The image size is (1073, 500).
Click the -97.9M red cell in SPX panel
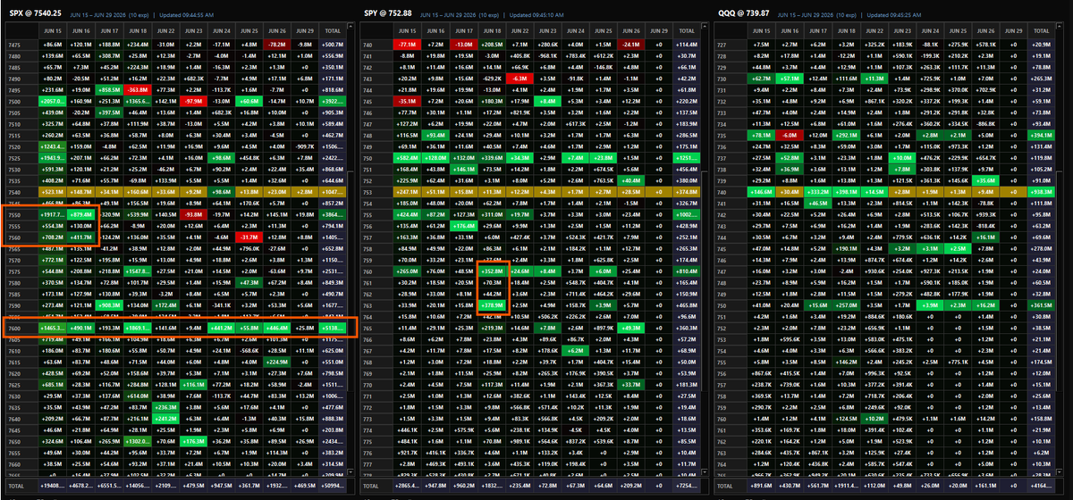[x=193, y=102]
